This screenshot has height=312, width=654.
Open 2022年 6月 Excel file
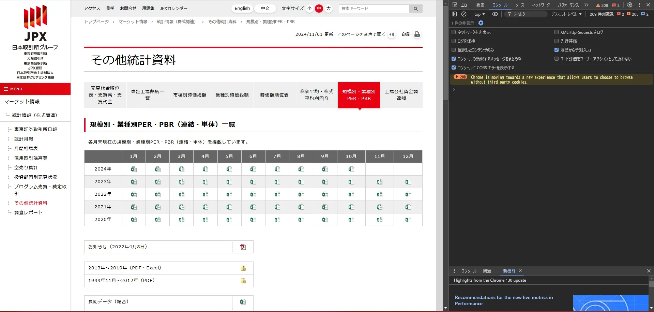coord(253,194)
